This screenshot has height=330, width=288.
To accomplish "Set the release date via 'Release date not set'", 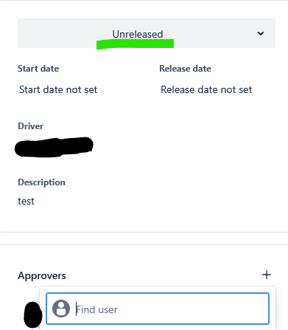I will (206, 89).
